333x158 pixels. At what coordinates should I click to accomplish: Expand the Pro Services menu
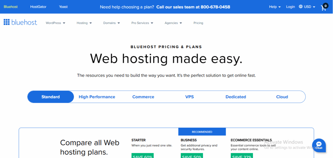pyautogui.click(x=142, y=23)
